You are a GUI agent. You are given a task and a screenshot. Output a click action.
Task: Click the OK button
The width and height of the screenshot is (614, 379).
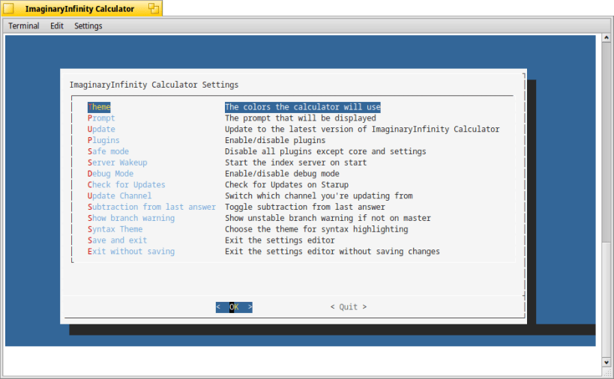pos(234,307)
